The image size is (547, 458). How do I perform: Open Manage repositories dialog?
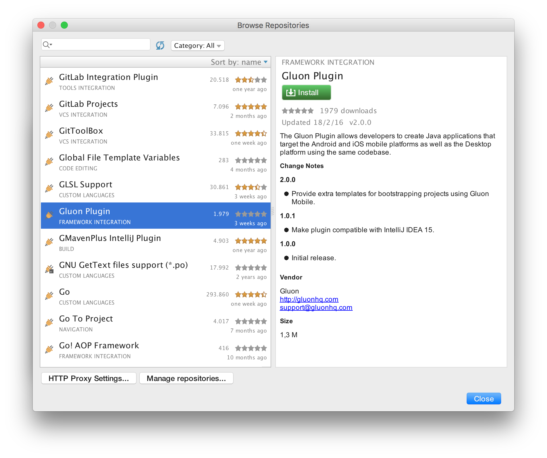186,378
